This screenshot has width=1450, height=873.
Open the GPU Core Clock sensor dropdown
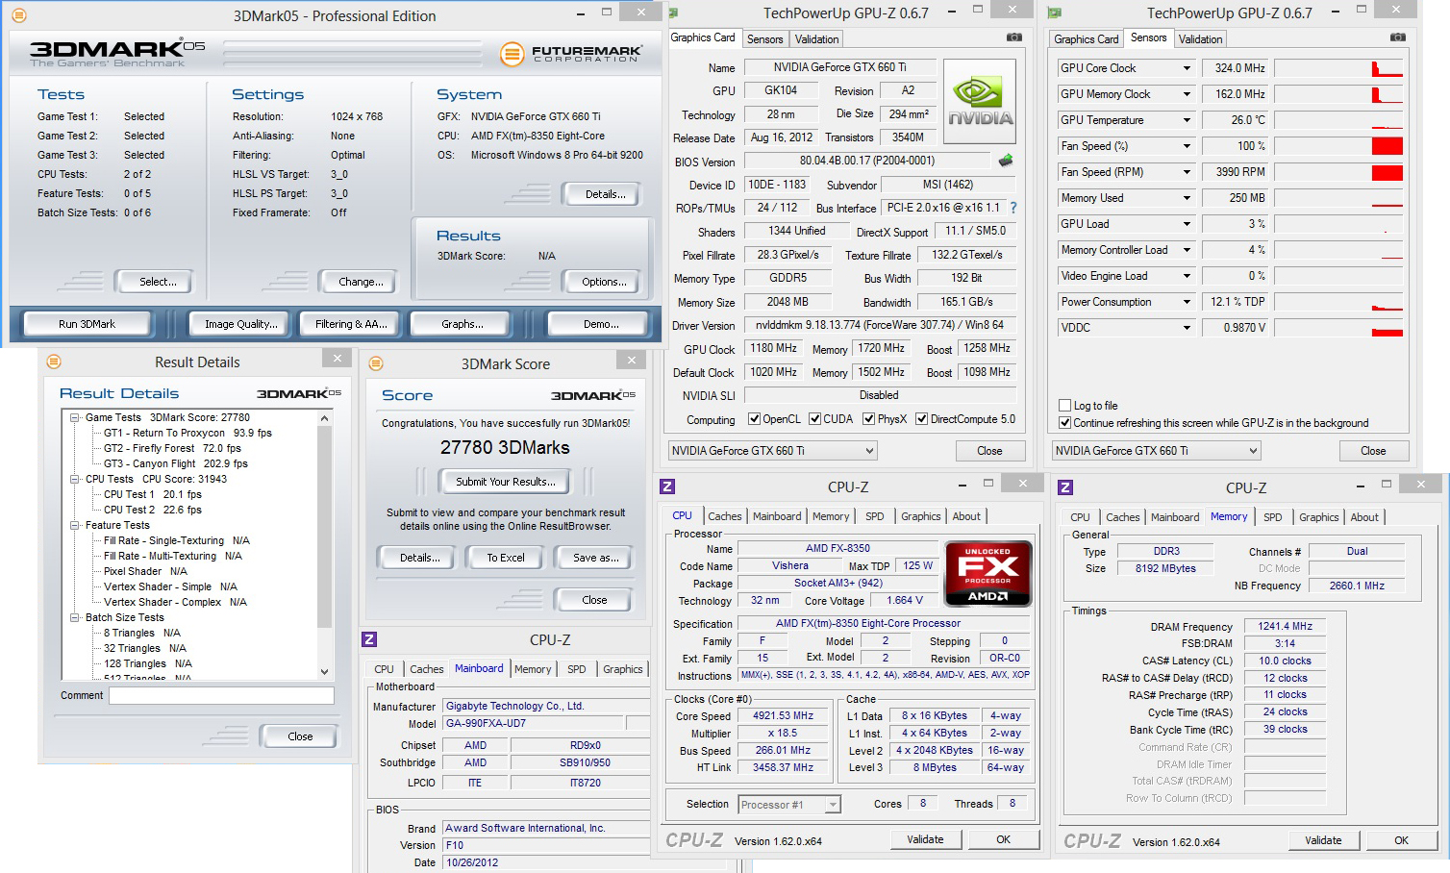[x=1187, y=68]
